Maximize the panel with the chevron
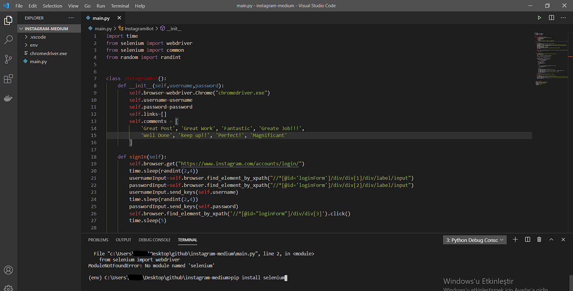573x291 pixels. point(551,239)
